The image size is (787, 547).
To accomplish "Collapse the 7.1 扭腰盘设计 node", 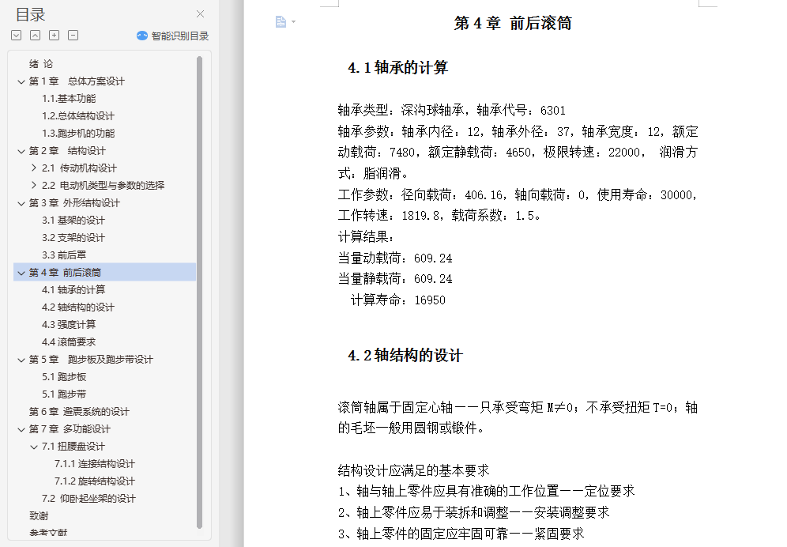I will click(x=34, y=447).
